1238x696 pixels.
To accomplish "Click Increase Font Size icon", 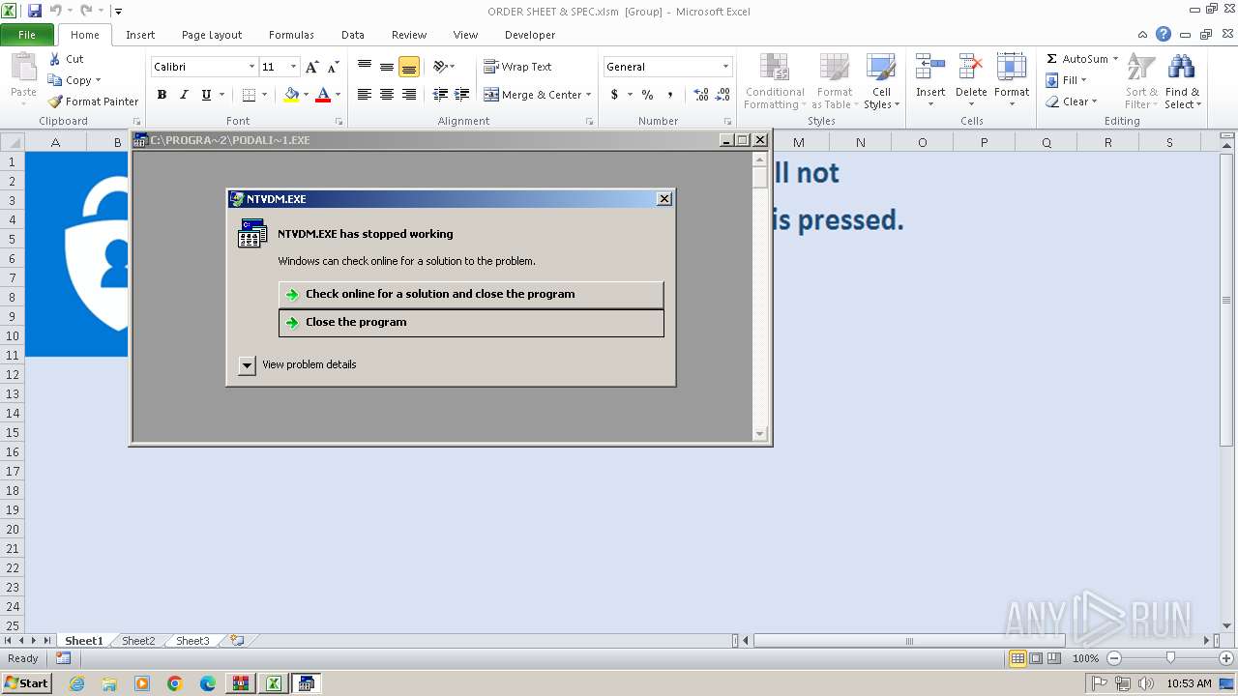I will (x=311, y=67).
